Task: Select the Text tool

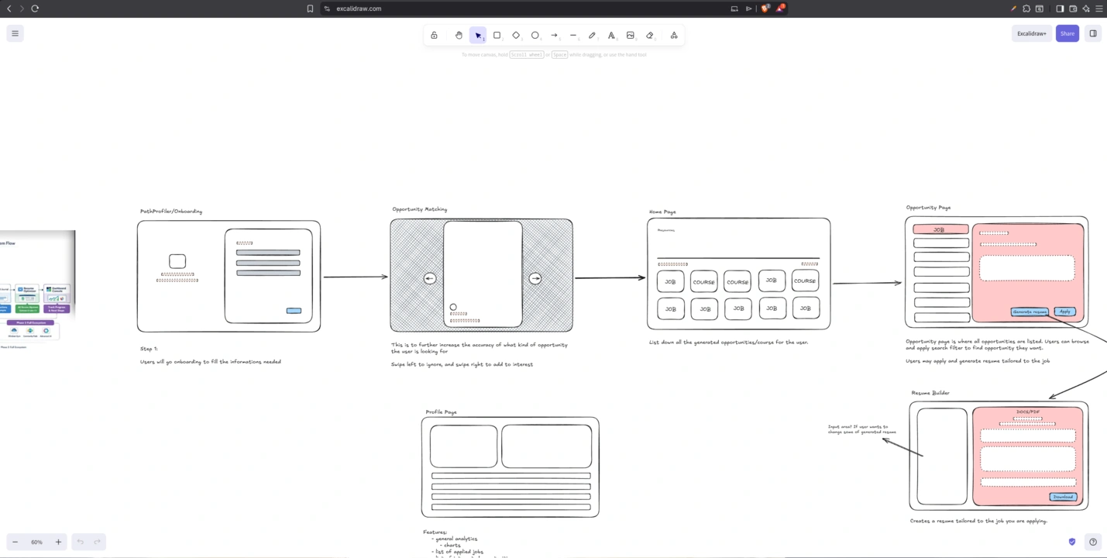Action: point(611,35)
